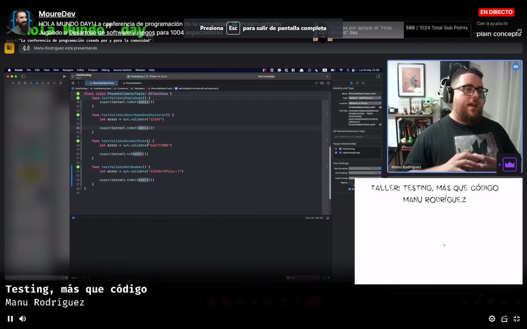527x329 pixels.
Task: Click the add editor on right icon
Action: [x=328, y=83]
